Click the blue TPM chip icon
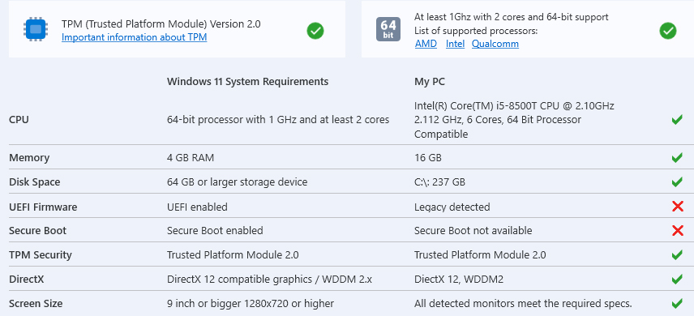The height and width of the screenshot is (316, 694). (36, 29)
